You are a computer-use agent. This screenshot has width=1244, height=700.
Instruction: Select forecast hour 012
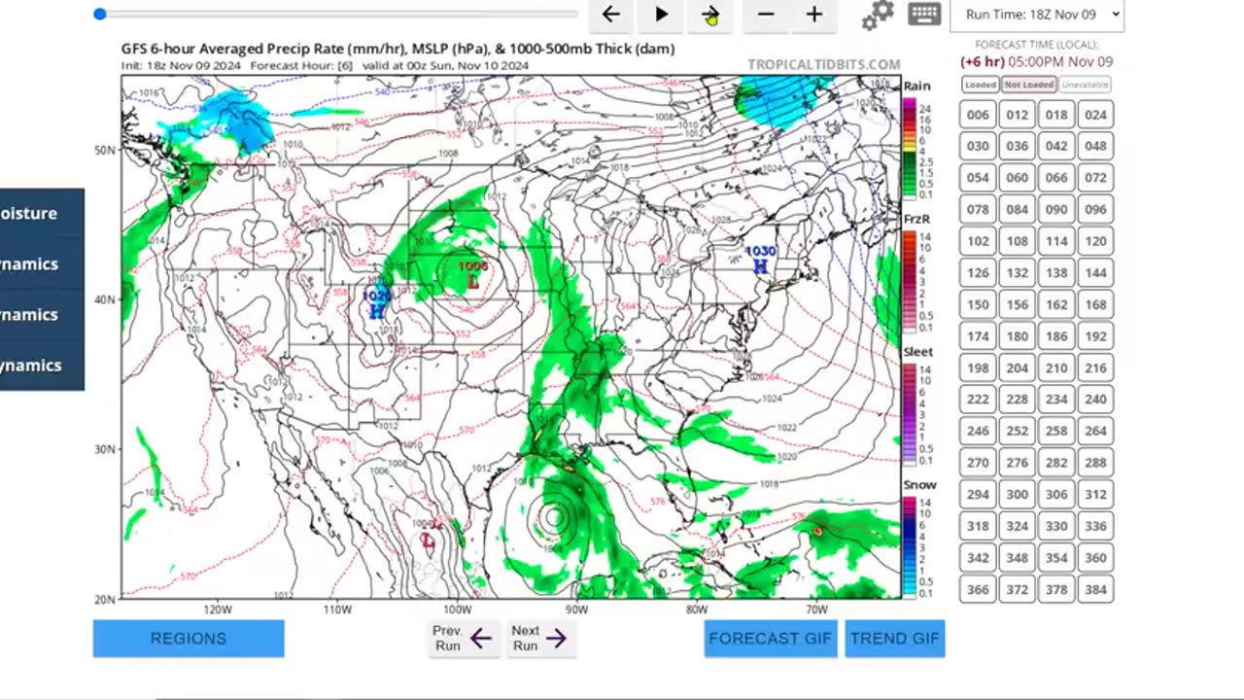tap(1018, 115)
